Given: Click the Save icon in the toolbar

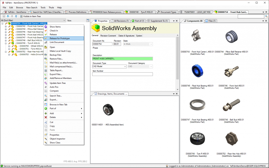Looking at the screenshot, I should coord(4,16).
